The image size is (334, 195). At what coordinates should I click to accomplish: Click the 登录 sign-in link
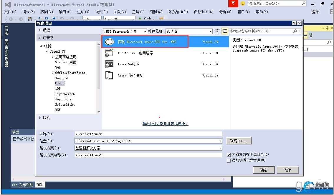pyautogui.click(x=315, y=12)
